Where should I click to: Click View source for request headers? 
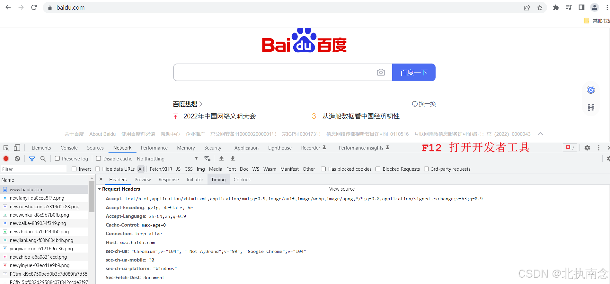(342, 189)
